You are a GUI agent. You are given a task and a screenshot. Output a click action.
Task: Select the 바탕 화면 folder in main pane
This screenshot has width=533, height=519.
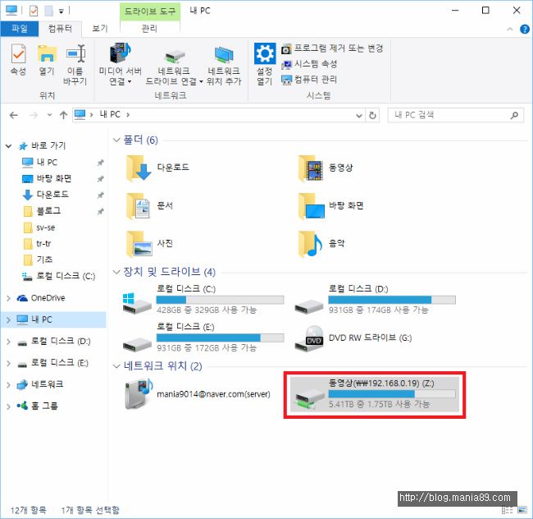coord(331,206)
